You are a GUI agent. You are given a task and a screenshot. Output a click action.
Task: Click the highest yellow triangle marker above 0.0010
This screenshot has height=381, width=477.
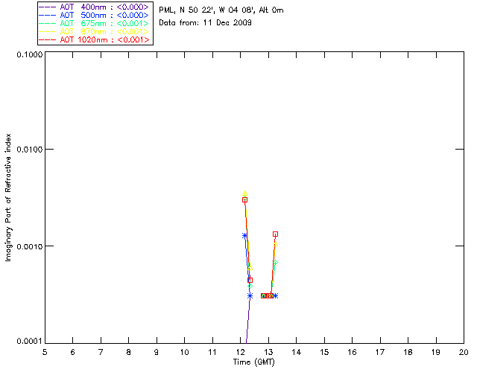(x=245, y=193)
